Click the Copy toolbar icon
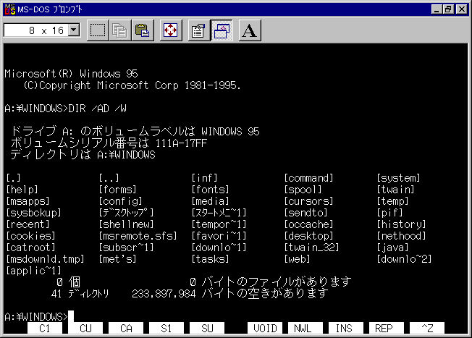The height and width of the screenshot is (338, 472). point(119,30)
